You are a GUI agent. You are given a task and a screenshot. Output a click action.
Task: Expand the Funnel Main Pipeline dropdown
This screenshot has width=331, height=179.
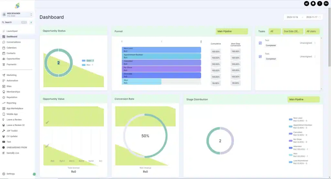232,31
